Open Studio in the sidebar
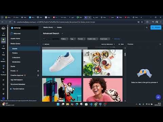Viewport: 163px width, 122px height. 13,66
